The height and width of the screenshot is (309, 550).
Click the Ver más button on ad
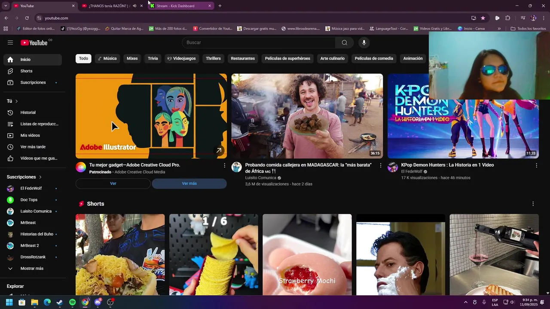tap(189, 184)
